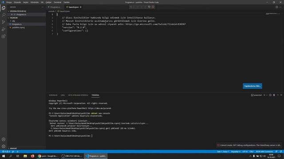Close the terminal panel
Viewport: 284px width, 159px height.
point(281,95)
